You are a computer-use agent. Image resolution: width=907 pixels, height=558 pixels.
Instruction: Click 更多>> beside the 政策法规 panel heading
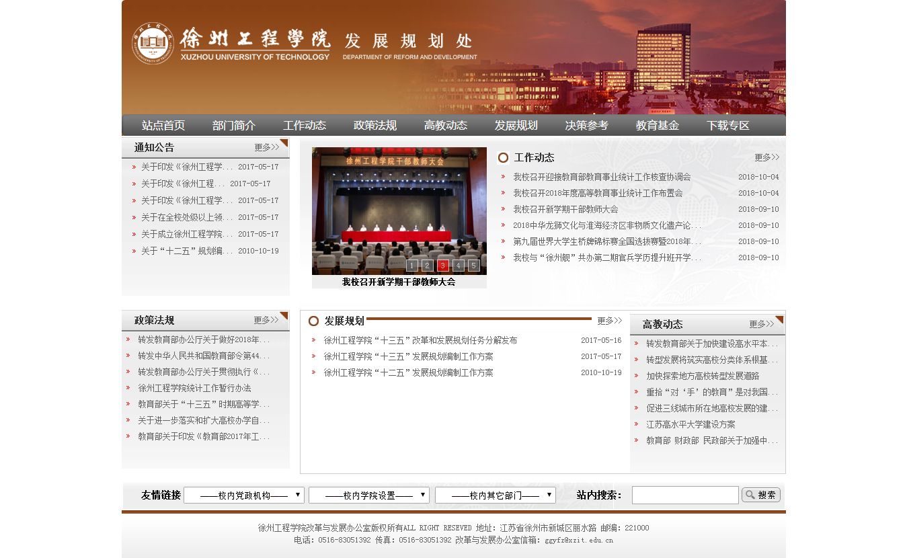(266, 320)
